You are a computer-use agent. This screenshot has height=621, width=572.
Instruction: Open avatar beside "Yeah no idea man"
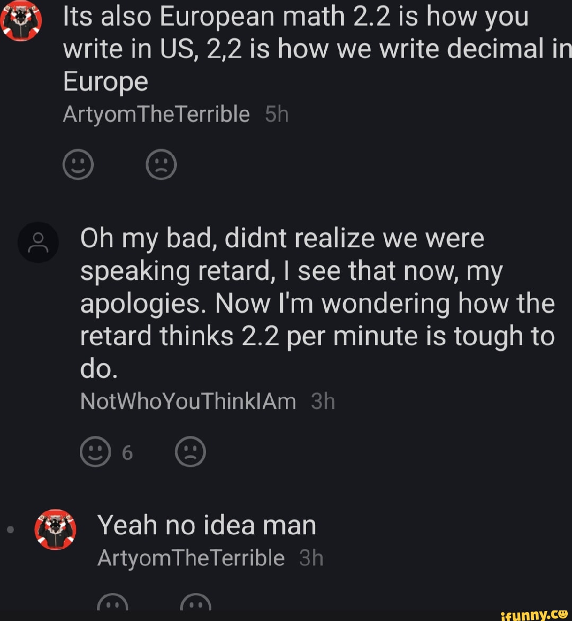(55, 529)
